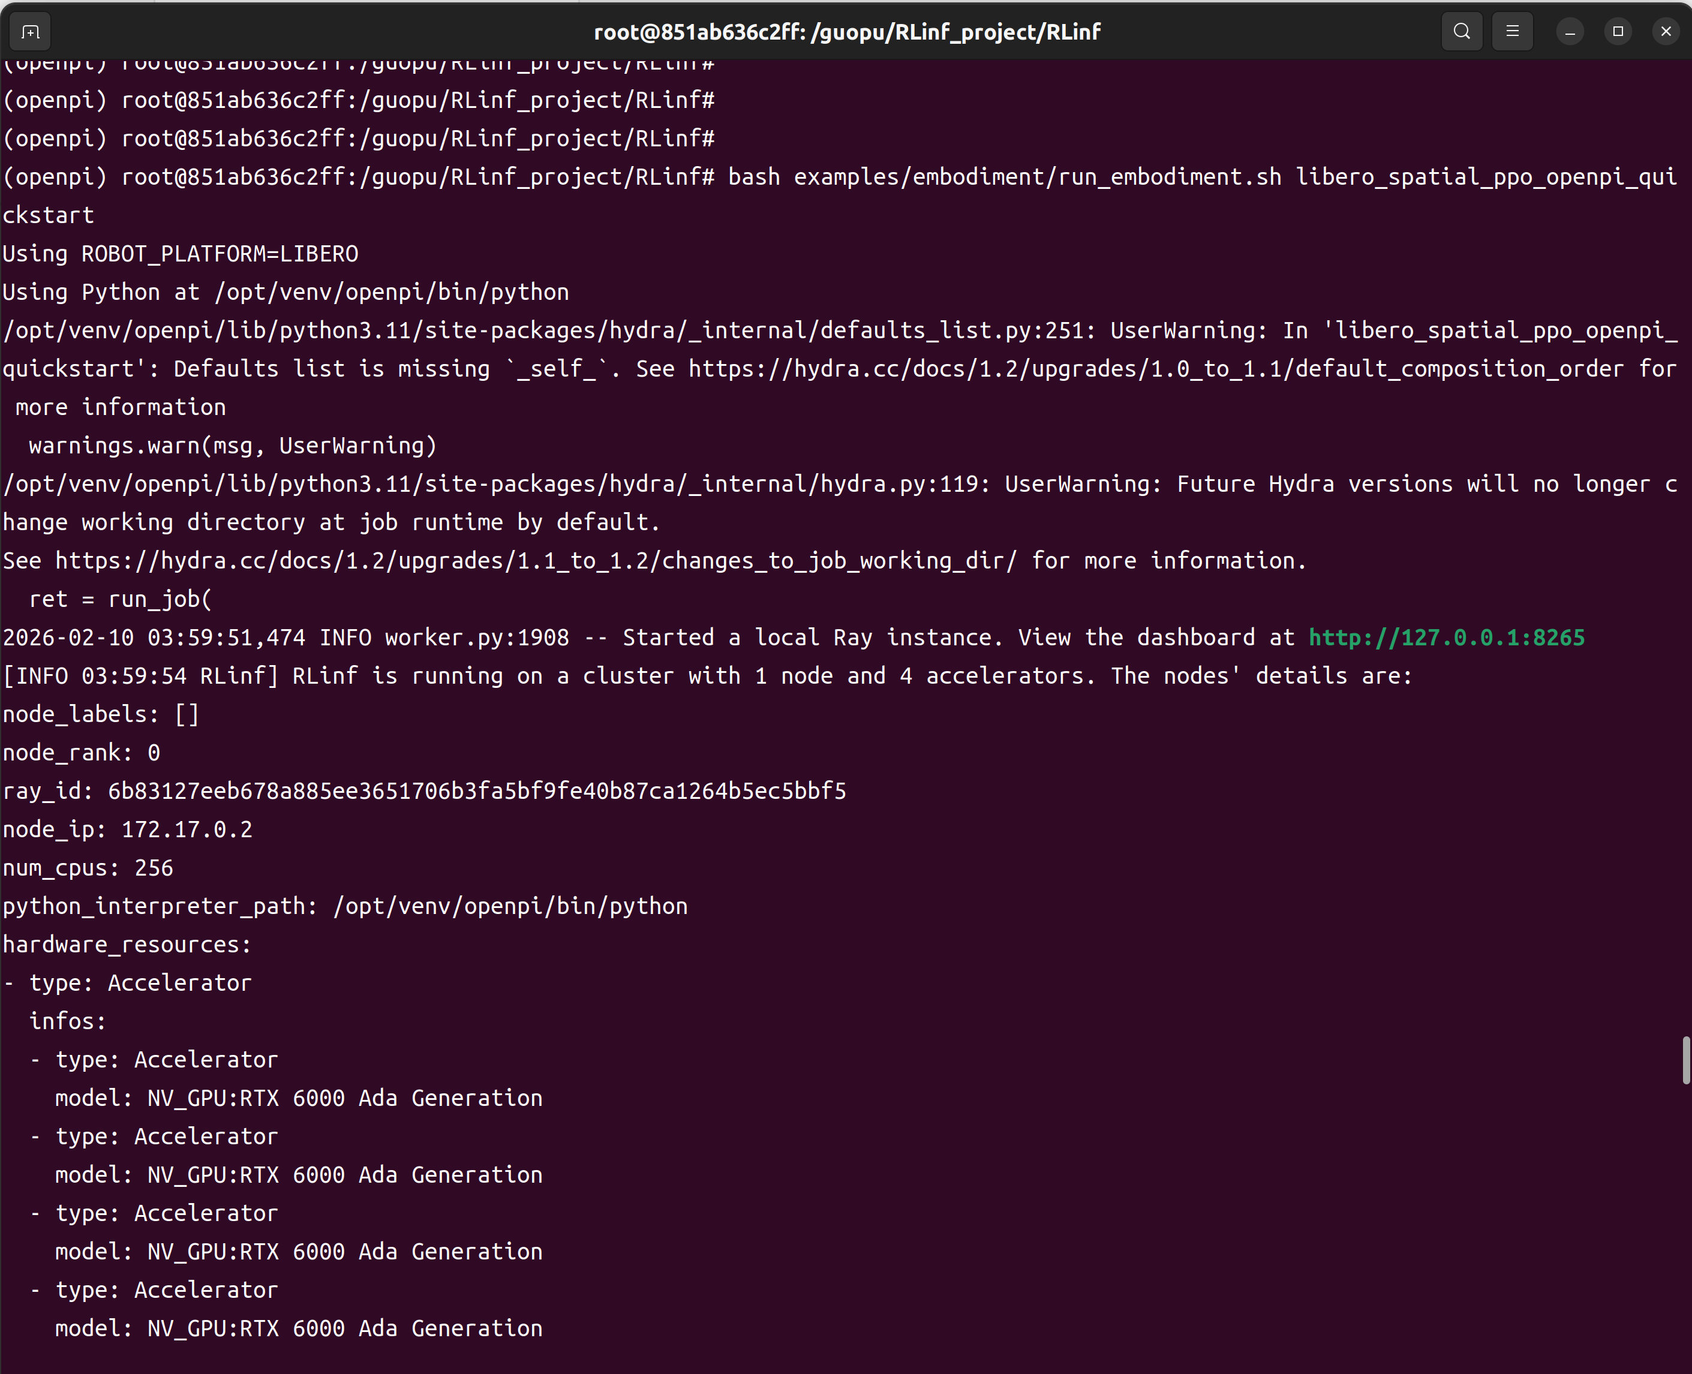Screen dimensions: 1692x1374
Task: Open the Ray dashboard link 127.0.0.1:8265
Action: tap(1446, 638)
